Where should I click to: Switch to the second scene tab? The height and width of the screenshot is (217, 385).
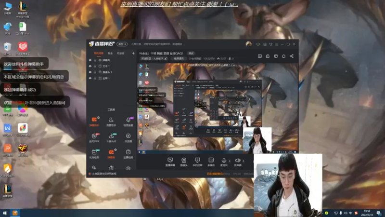[x=110, y=53]
